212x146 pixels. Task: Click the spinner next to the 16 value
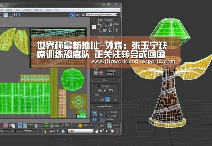[x=118, y=125]
